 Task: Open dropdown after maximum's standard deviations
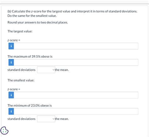pos(46,70)
